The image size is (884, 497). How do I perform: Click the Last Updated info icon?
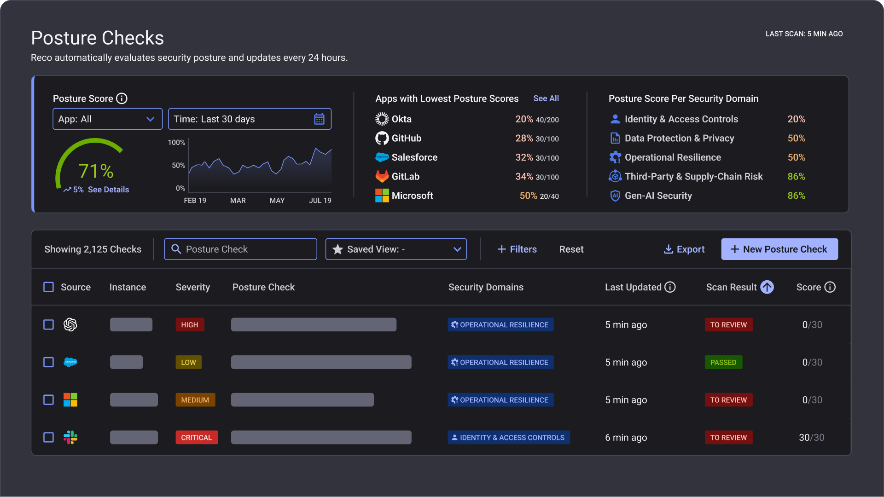coord(670,287)
